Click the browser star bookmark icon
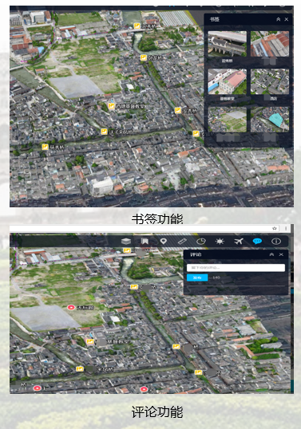The height and width of the screenshot is (429, 301). (275, 228)
